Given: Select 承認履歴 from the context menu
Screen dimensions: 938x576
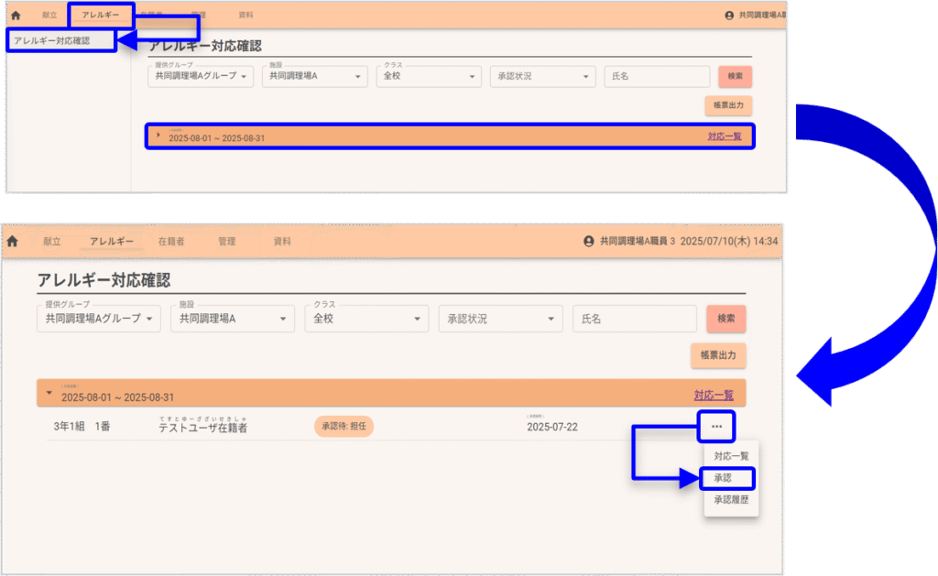Looking at the screenshot, I should pos(731,500).
